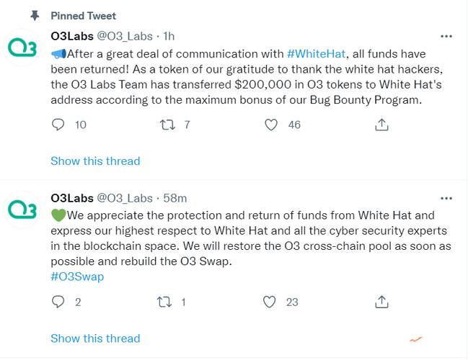Like the tweet with 23 likes
Viewport: 468px width, 360px height.
[x=269, y=302]
